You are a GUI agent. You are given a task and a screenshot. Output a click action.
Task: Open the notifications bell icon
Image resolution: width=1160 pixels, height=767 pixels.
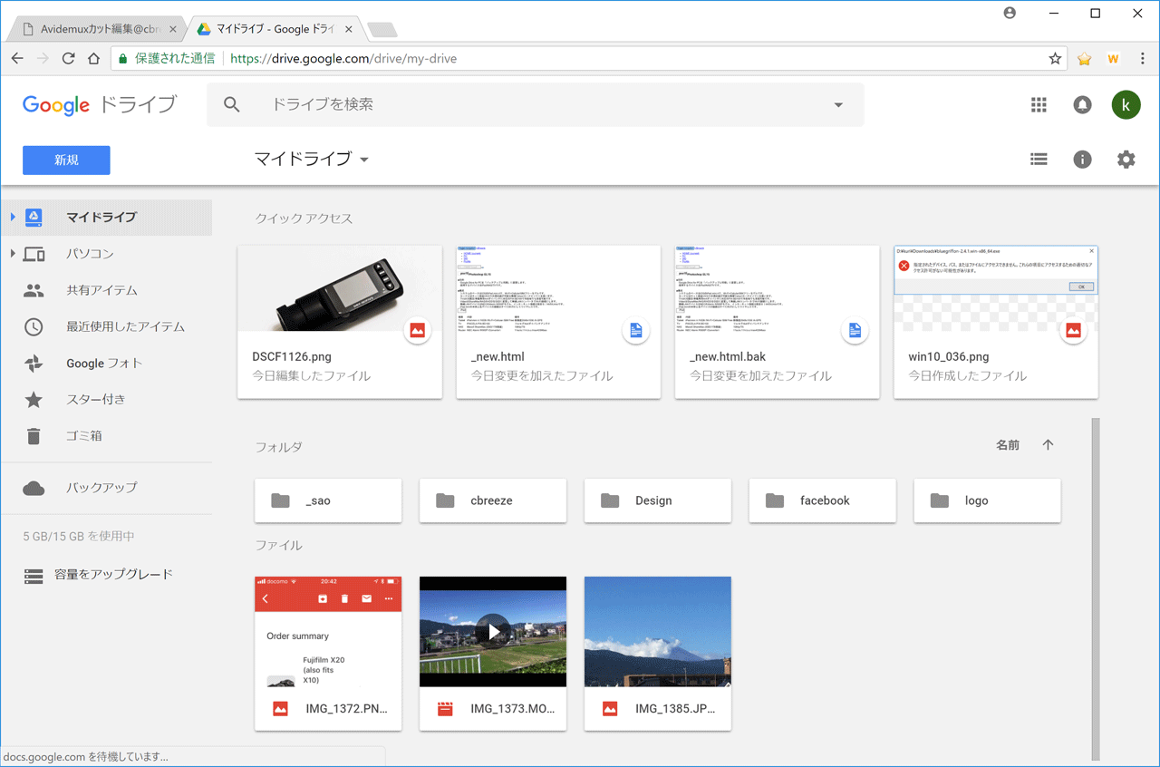[x=1082, y=105]
